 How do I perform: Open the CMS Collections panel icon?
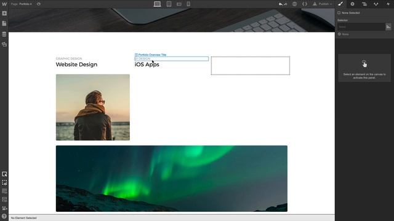coord(4,34)
